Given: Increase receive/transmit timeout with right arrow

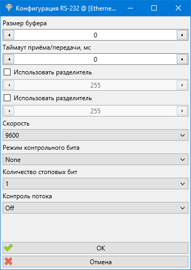Looking at the screenshot, I should tap(182, 59).
